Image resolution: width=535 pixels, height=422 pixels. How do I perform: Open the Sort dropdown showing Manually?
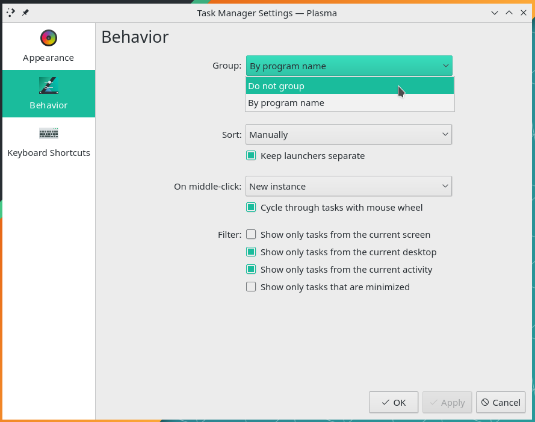(348, 134)
